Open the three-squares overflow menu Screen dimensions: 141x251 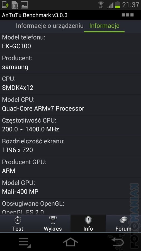click(128, 15)
